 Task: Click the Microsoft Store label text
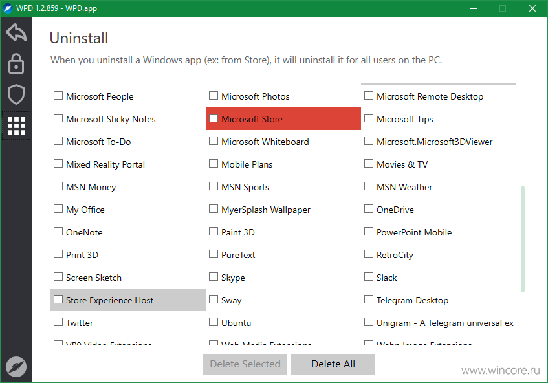[252, 119]
